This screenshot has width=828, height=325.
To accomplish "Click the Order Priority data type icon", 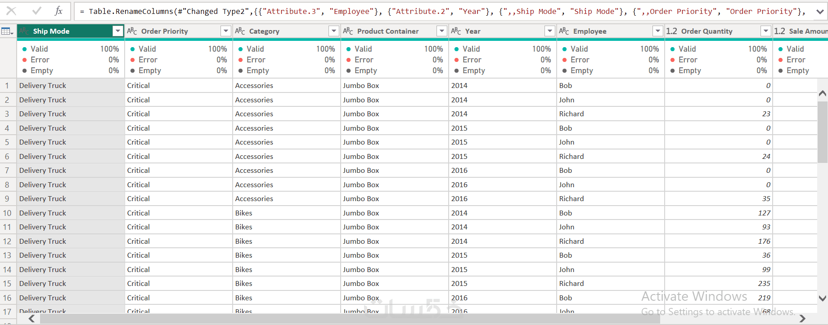I will coord(132,31).
